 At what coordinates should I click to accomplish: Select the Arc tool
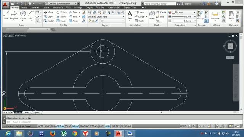(31, 15)
